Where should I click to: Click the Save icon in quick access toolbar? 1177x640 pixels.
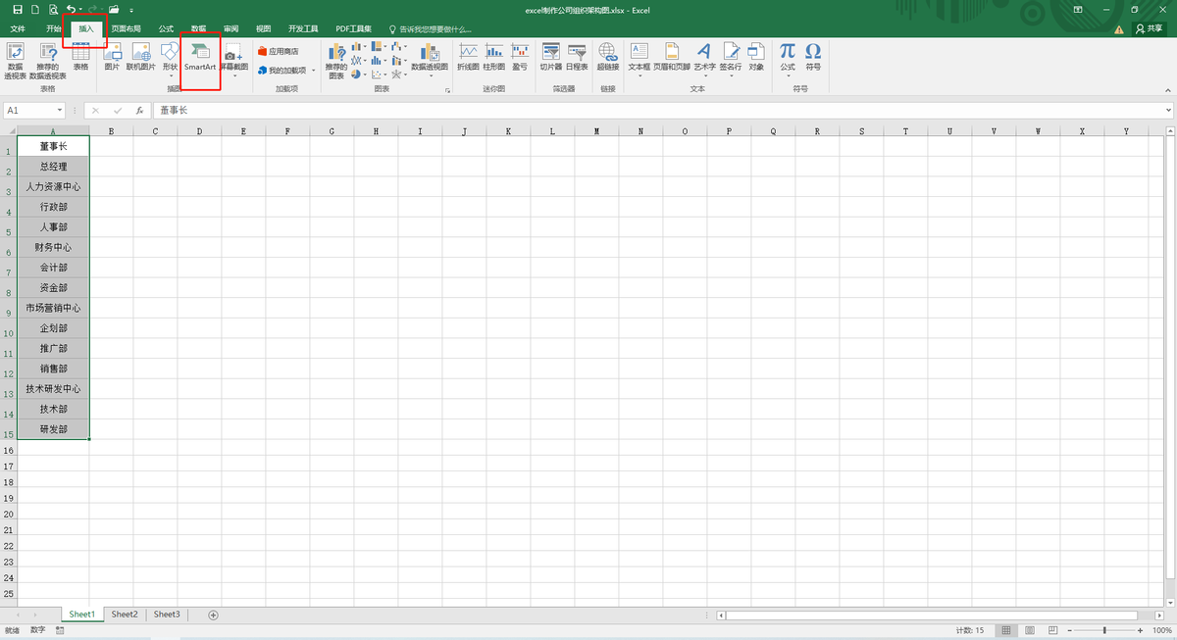coord(17,9)
